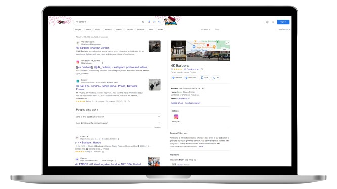This screenshot has height=189, width=337.
Task: Click inside the 4k barbers search field
Action: [107, 22]
